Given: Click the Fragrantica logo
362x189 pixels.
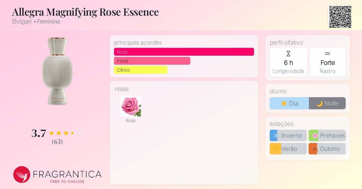Looking at the screenshot, I should click(57, 175).
